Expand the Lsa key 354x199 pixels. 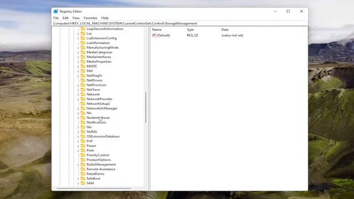click(78, 34)
